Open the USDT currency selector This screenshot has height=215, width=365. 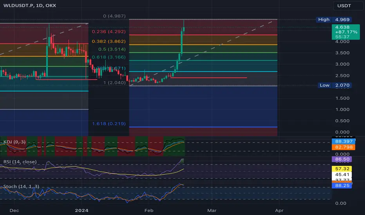click(x=348, y=6)
